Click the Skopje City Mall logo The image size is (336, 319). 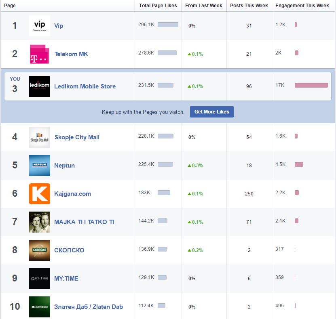(x=40, y=137)
